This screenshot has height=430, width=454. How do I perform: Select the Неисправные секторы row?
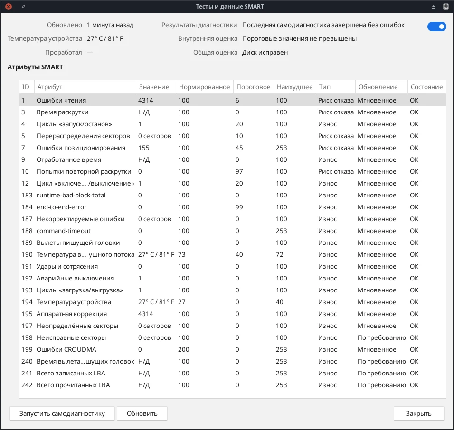[x=233, y=337]
